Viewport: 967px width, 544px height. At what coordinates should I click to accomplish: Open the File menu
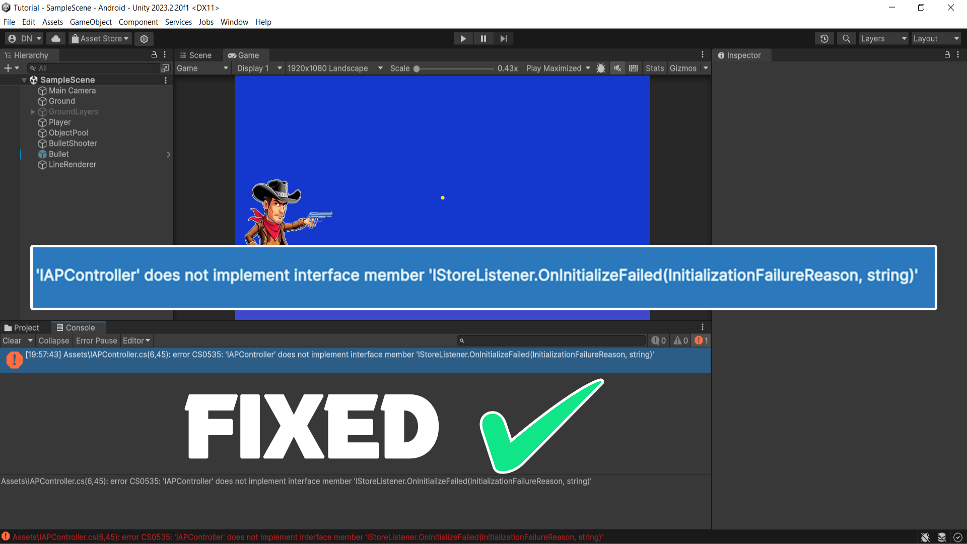pos(9,22)
